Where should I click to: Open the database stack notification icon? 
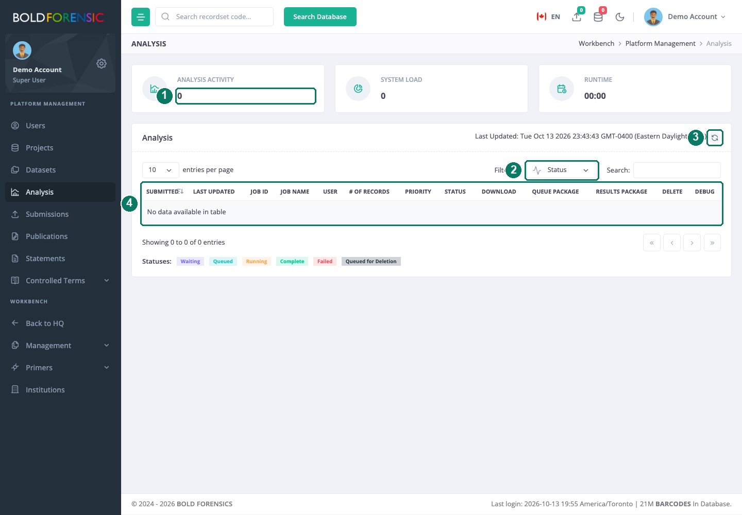(598, 17)
